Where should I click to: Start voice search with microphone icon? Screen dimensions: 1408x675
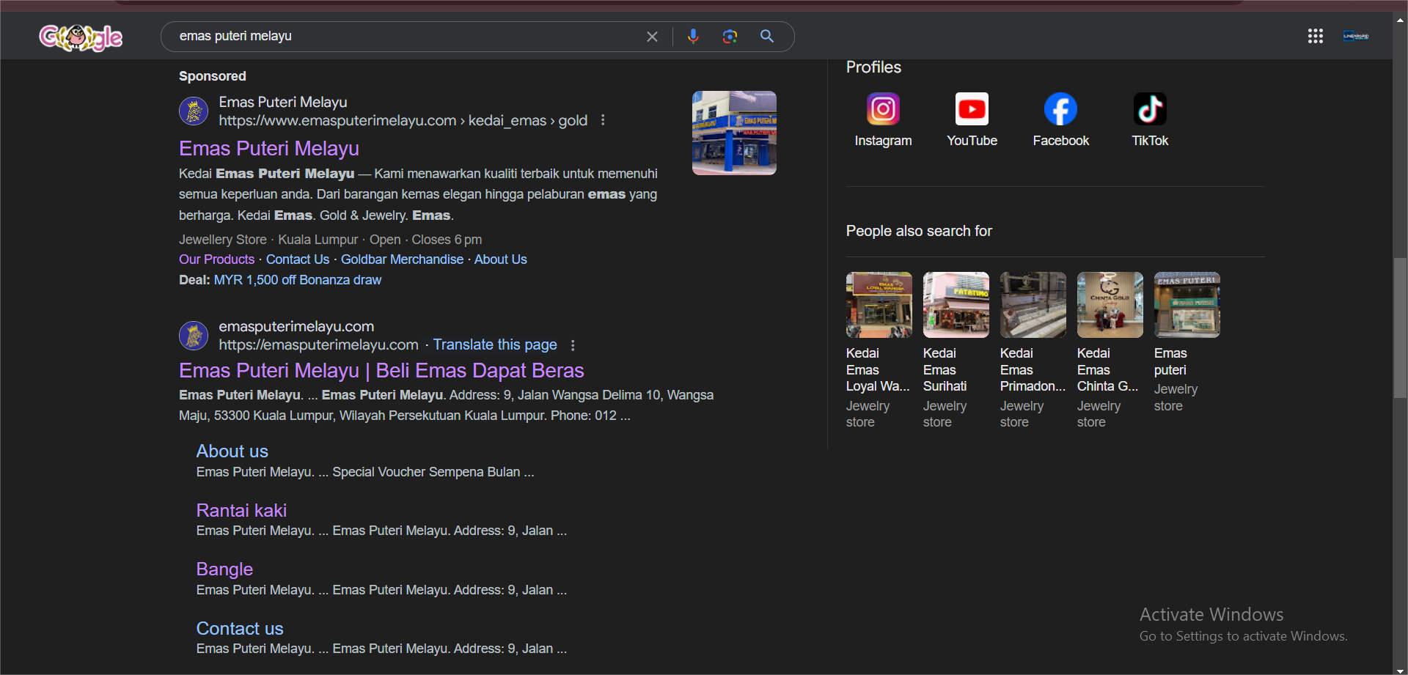(693, 36)
